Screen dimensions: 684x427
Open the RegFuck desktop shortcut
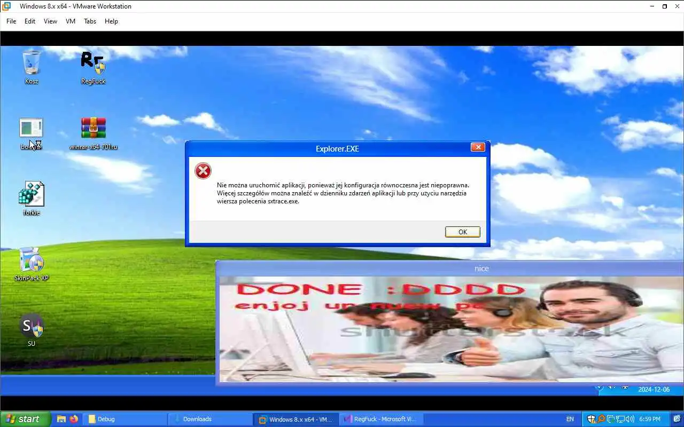pos(93,67)
